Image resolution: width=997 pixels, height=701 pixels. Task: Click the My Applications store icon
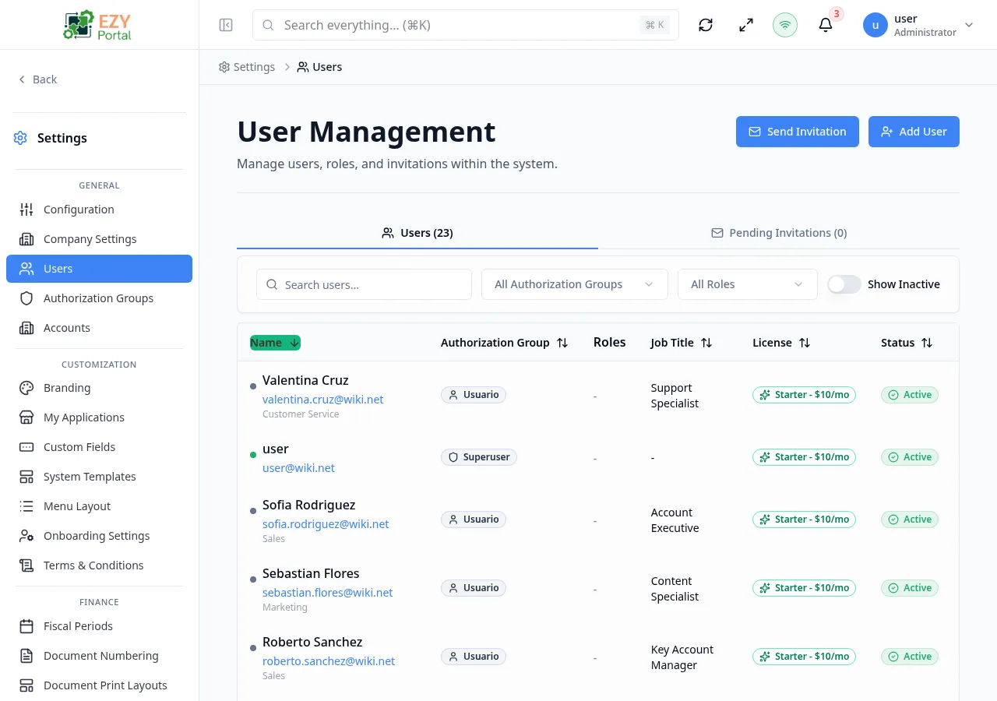(26, 417)
